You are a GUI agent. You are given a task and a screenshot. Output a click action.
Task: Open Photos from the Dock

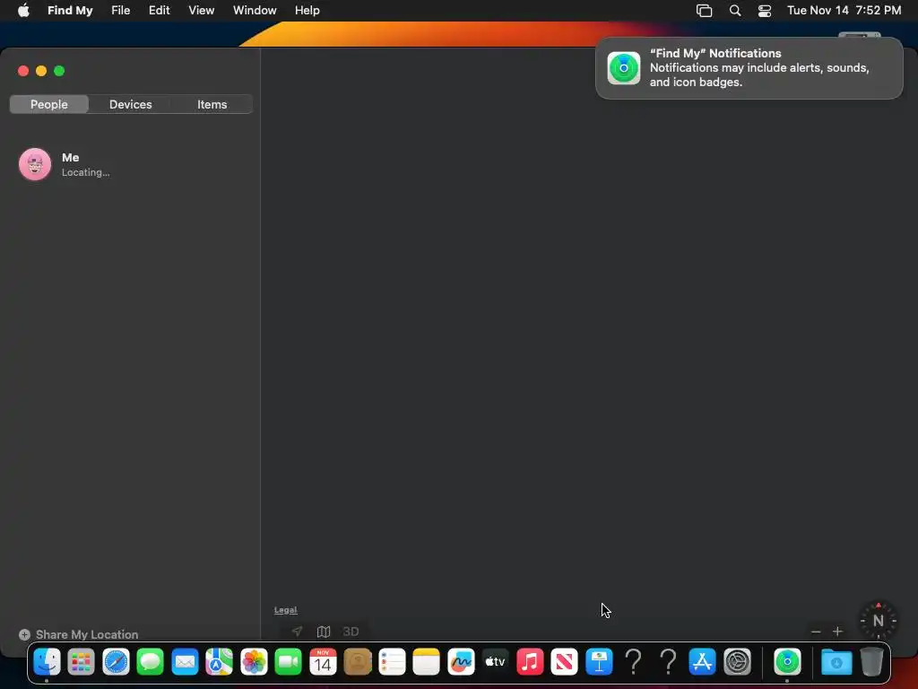[254, 662]
